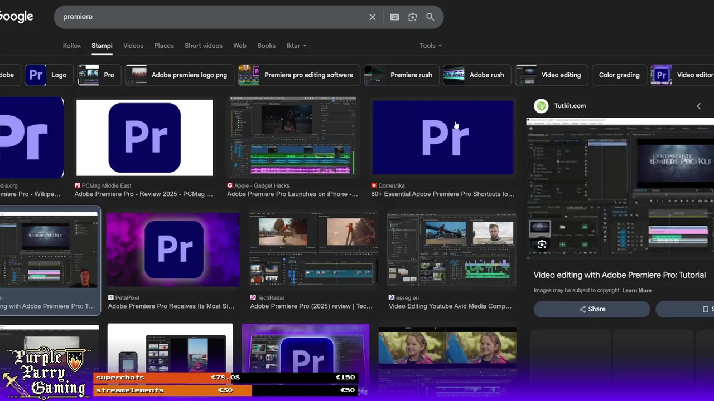Open PCMag Pr logo on white thumbnail

[144, 138]
